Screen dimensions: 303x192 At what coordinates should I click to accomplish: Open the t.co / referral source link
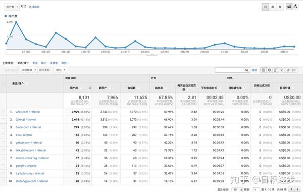(24, 135)
